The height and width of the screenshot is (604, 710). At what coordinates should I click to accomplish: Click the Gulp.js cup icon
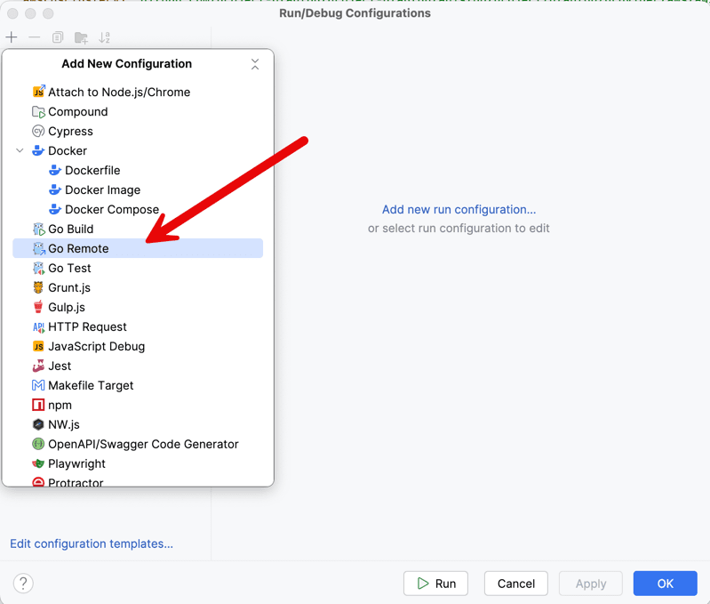point(38,307)
